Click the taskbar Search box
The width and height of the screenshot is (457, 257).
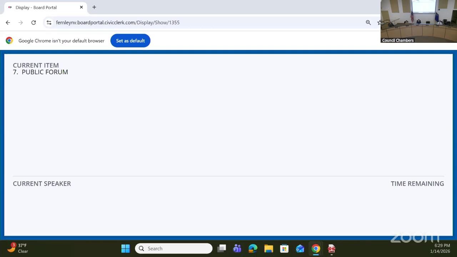tap(174, 248)
